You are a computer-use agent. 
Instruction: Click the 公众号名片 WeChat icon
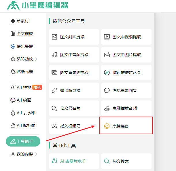(x=54, y=108)
